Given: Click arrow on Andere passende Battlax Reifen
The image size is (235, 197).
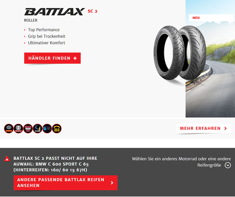Looking at the screenshot, I should click(x=112, y=183).
